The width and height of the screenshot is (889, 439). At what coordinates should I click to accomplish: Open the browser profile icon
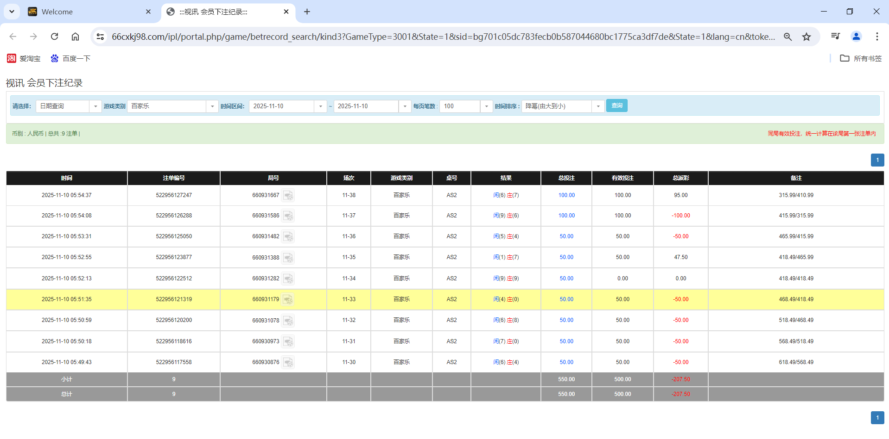[x=856, y=37]
